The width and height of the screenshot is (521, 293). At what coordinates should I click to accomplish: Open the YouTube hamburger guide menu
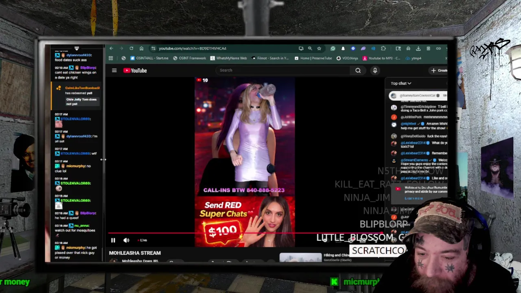click(114, 70)
